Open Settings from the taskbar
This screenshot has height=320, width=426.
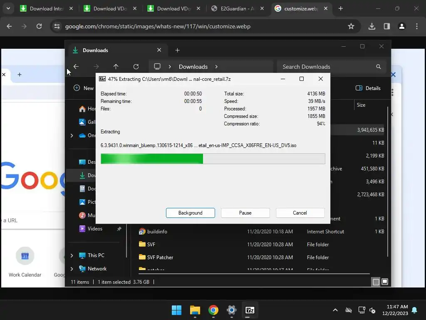231,310
